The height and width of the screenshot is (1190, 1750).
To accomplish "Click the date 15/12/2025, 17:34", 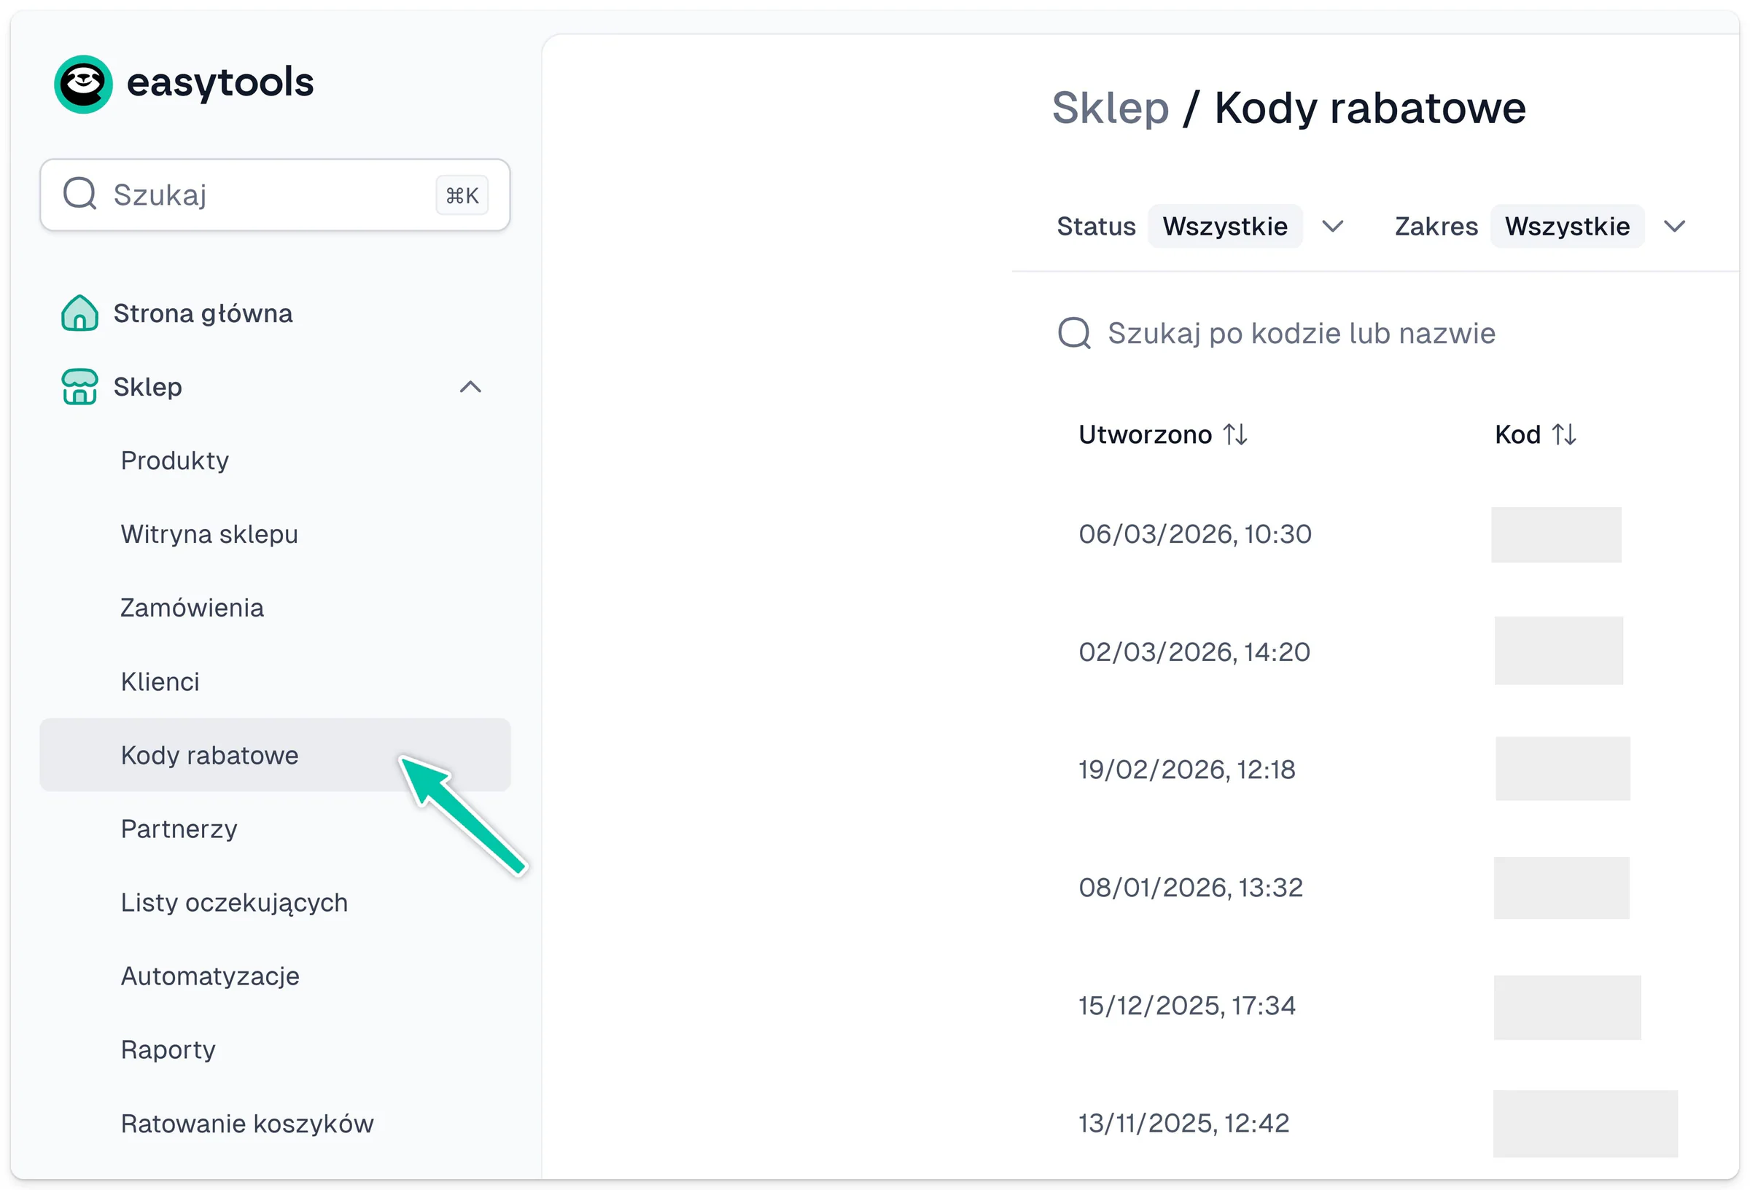I will pyautogui.click(x=1187, y=1006).
